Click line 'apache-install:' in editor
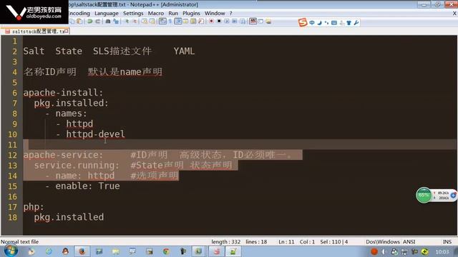The height and width of the screenshot is (257, 458). coord(63,93)
